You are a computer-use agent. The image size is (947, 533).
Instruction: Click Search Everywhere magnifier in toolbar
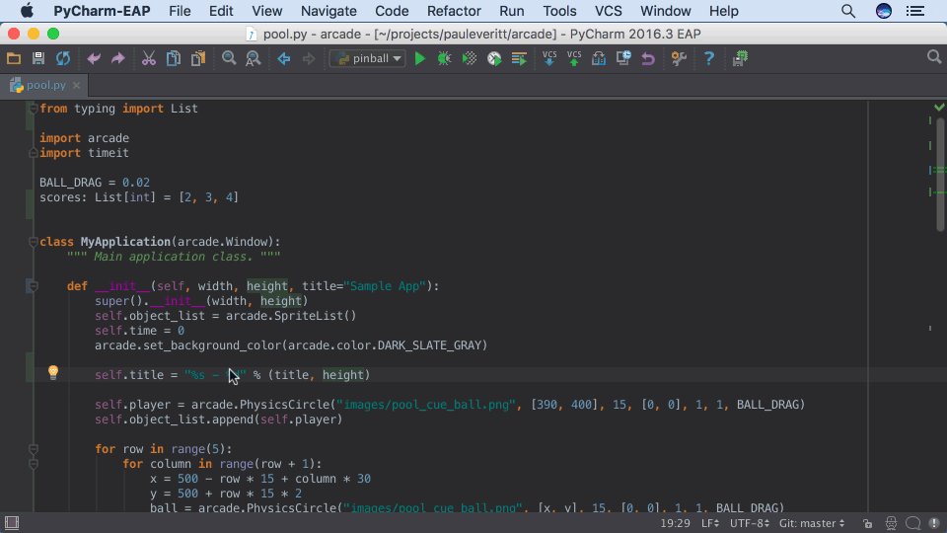pyautogui.click(x=934, y=57)
